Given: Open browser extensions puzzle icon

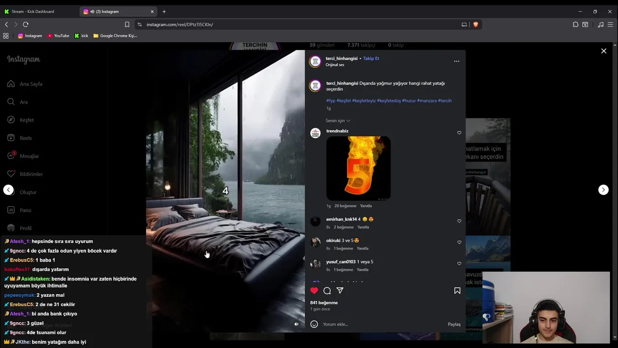Looking at the screenshot, I should 576,24.
